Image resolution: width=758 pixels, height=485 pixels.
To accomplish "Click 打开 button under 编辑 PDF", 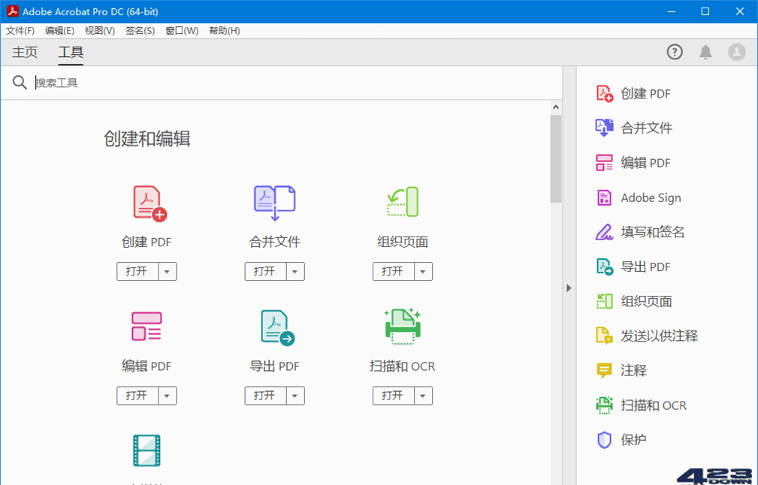I will (137, 396).
